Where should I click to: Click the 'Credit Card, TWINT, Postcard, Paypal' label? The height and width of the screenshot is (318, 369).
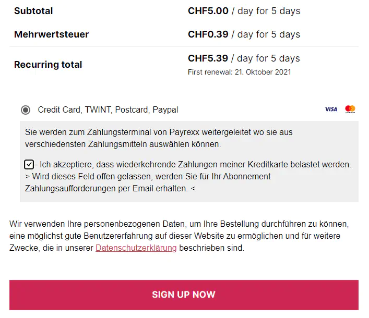pos(108,110)
